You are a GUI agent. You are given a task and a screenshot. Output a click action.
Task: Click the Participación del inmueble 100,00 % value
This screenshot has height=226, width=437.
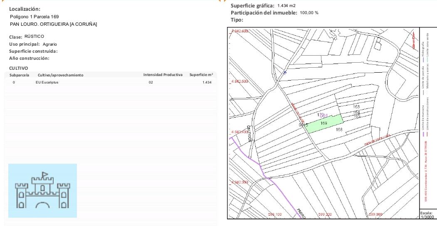tap(309, 12)
